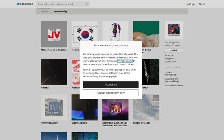This screenshot has width=224, height=140.
Task: Open the STRANGE DAYS(2012) album cover
Action: pos(115,110)
